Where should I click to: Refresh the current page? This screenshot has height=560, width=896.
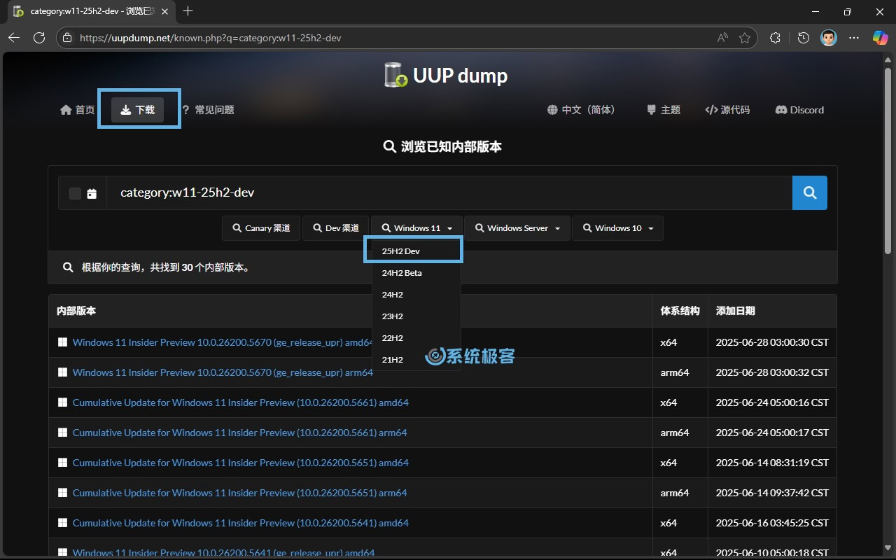(x=39, y=38)
